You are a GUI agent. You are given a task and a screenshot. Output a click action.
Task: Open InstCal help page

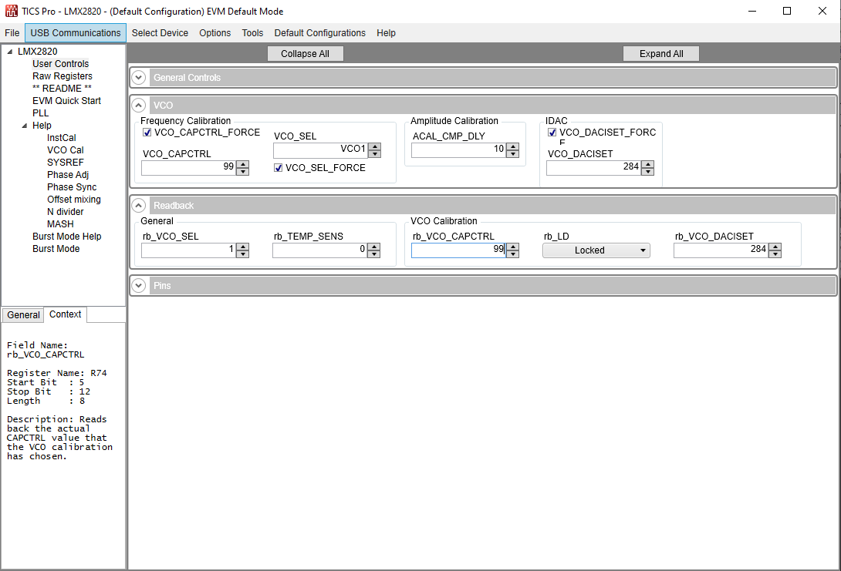[x=62, y=138]
